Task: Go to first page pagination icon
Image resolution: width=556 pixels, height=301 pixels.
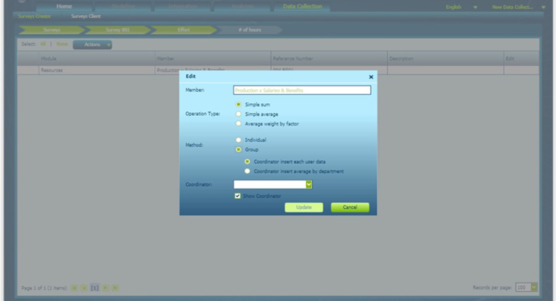Action: point(75,288)
